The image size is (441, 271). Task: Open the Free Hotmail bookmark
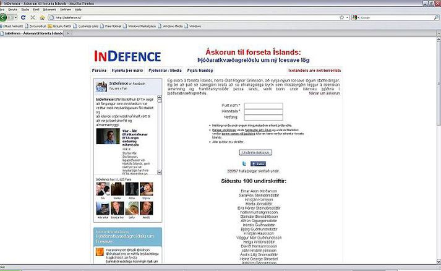(x=111, y=26)
